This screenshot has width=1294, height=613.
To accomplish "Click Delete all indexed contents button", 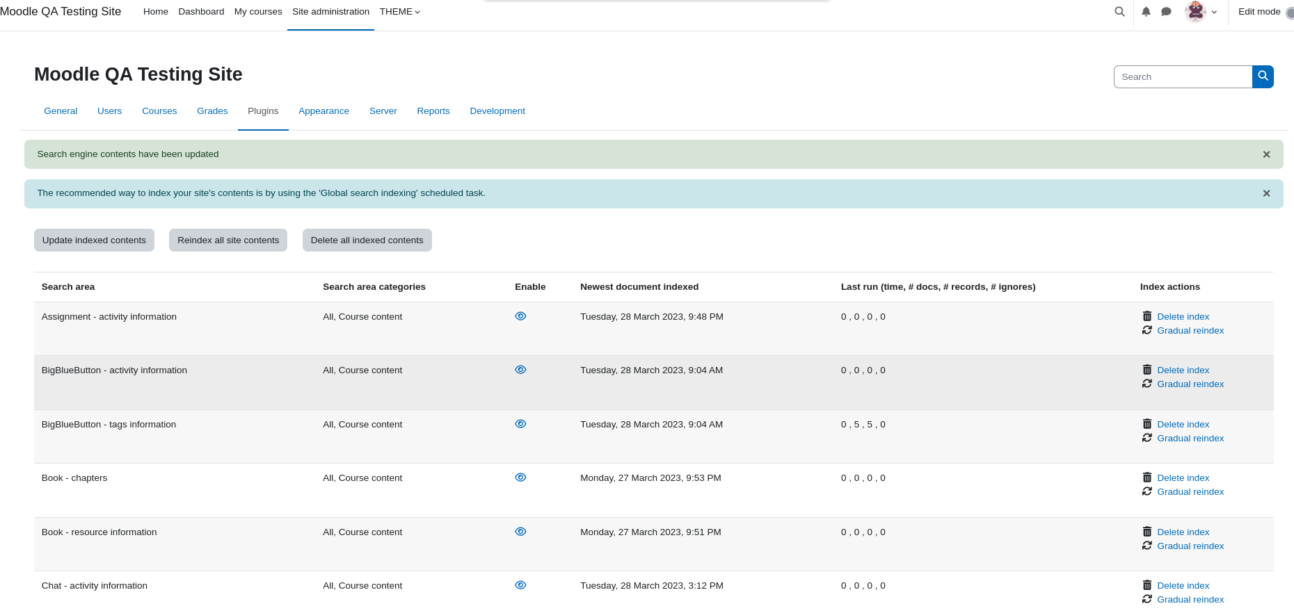I will pos(367,240).
